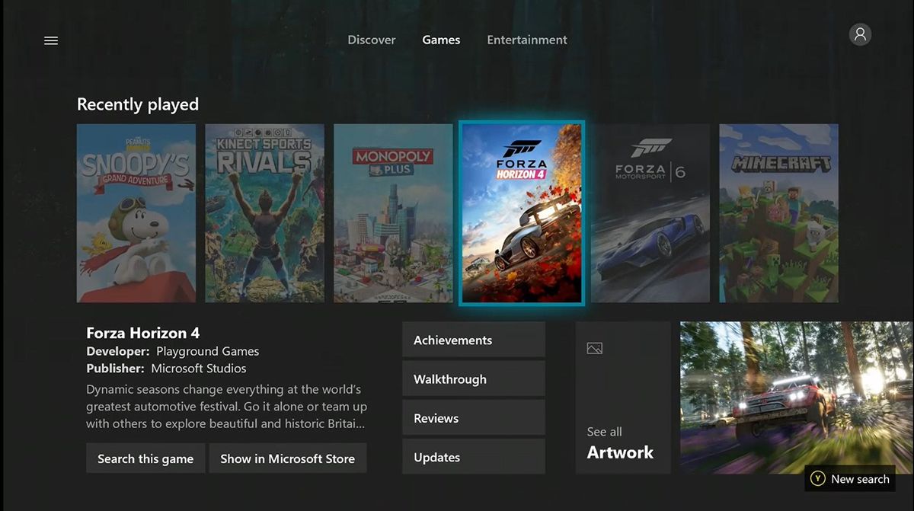914x511 pixels.
Task: Select the Minecraft game tile
Action: [778, 213]
